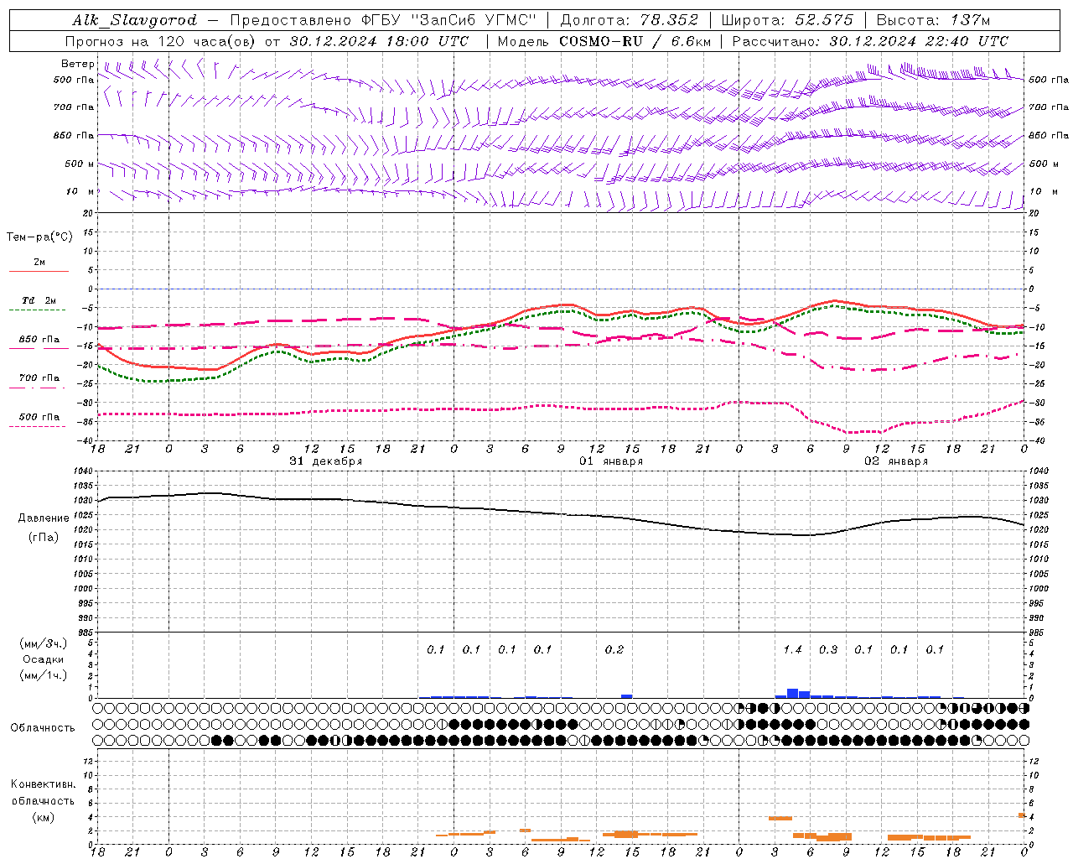Screen dimensions: 1073x859
Task: Click the 850 гПа temperature legend entry
Action: (x=39, y=340)
